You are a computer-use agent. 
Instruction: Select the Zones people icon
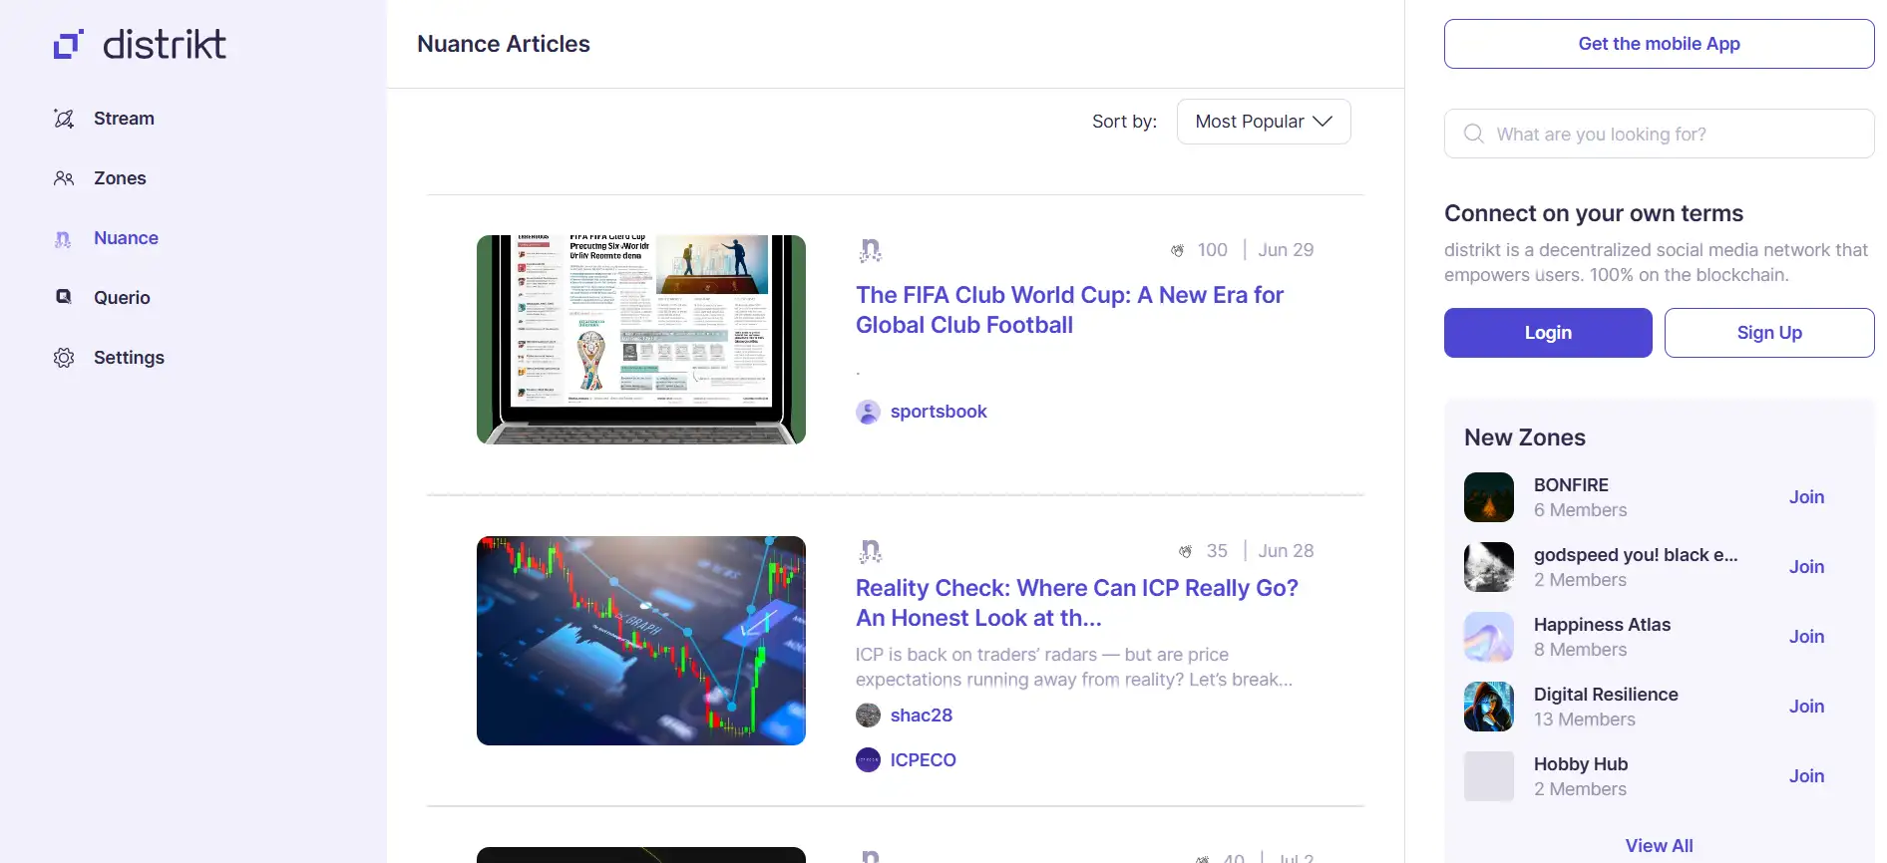click(64, 178)
